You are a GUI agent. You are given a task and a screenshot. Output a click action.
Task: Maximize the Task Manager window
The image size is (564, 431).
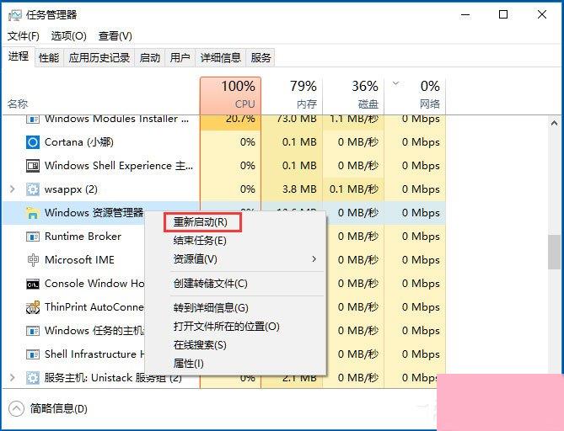pyautogui.click(x=503, y=14)
